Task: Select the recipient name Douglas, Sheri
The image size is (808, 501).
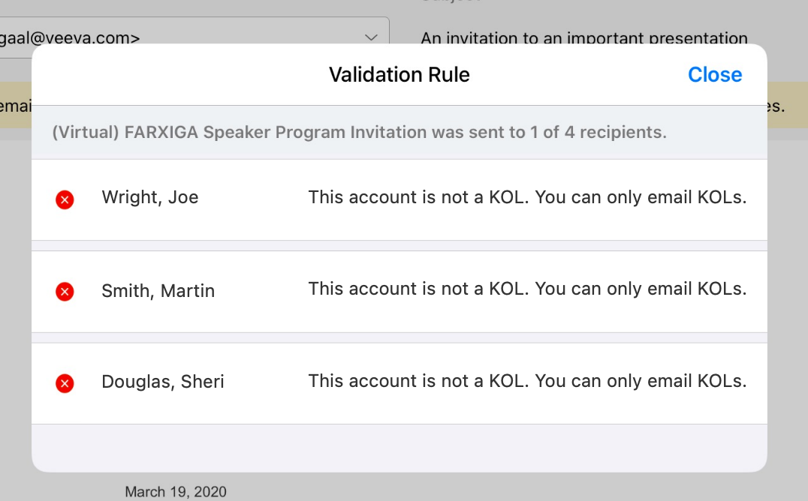Action: point(163,382)
